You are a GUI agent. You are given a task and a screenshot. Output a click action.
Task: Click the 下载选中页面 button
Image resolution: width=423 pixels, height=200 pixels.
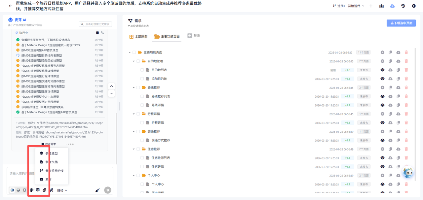(x=401, y=23)
